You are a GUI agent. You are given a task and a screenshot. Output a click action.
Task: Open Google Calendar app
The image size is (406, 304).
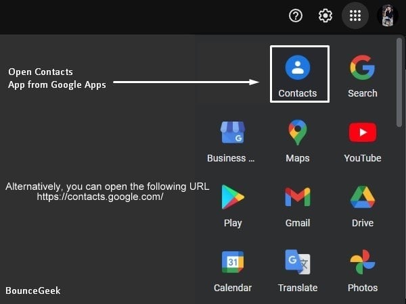pos(232,271)
